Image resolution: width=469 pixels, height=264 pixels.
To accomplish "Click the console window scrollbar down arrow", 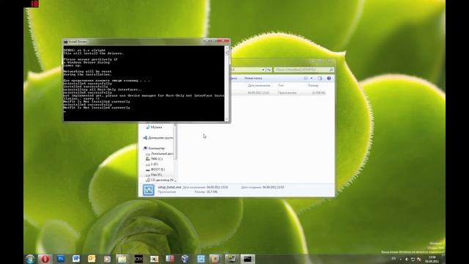I will click(226, 119).
